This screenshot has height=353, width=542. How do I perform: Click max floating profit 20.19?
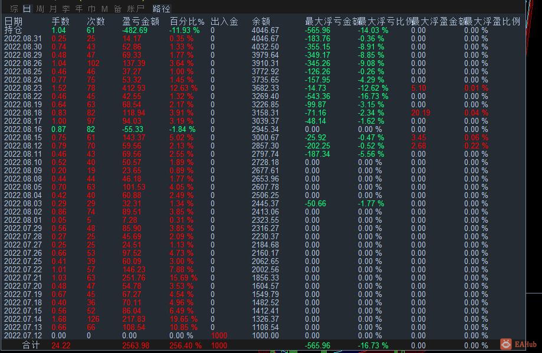(421, 113)
